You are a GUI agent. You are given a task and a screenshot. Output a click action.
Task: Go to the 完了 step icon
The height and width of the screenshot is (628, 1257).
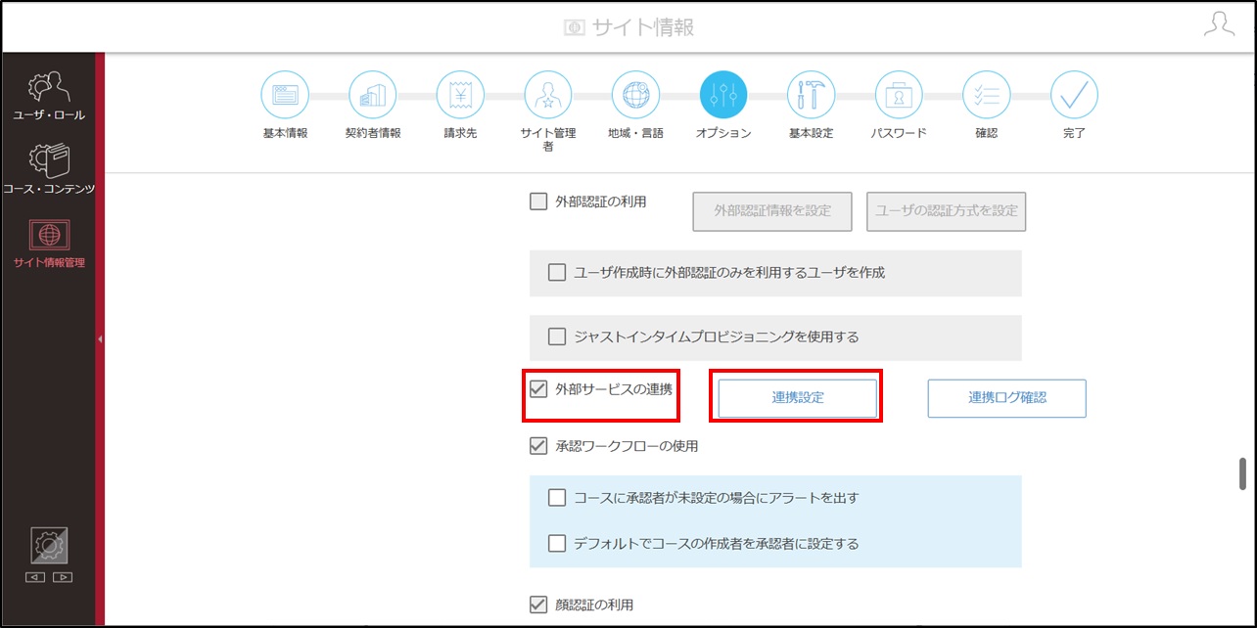click(1074, 96)
